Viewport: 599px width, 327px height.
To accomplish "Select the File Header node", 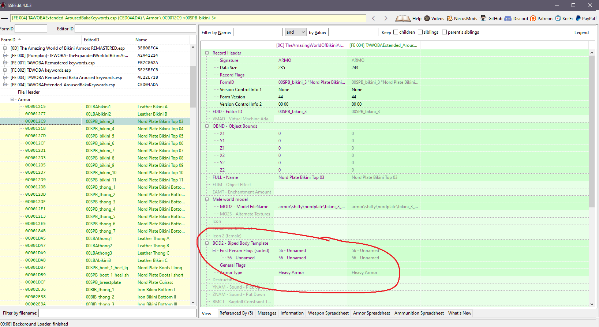I will [x=29, y=92].
